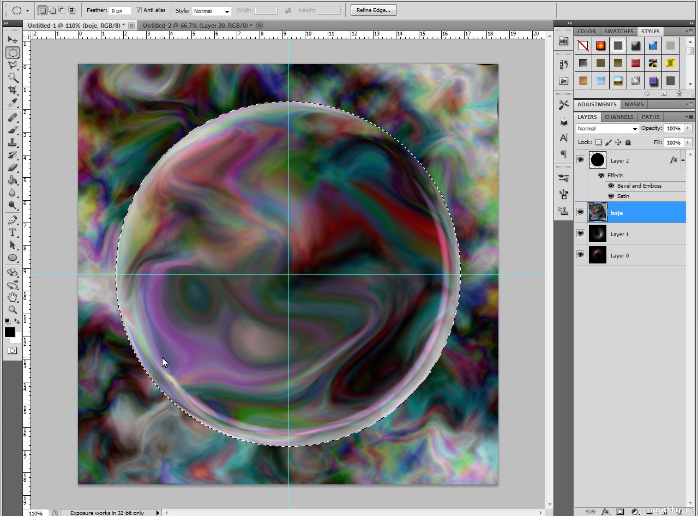The height and width of the screenshot is (516, 698).
Task: Select the Pen tool
Action: (13, 220)
